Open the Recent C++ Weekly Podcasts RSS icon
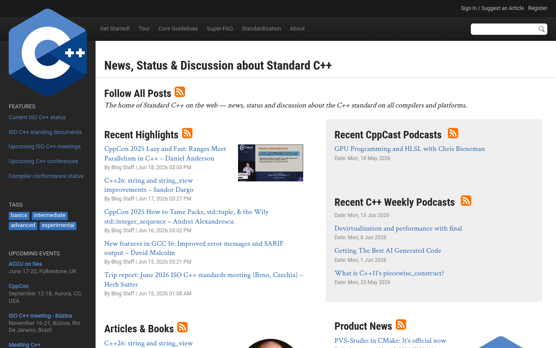 click(466, 201)
